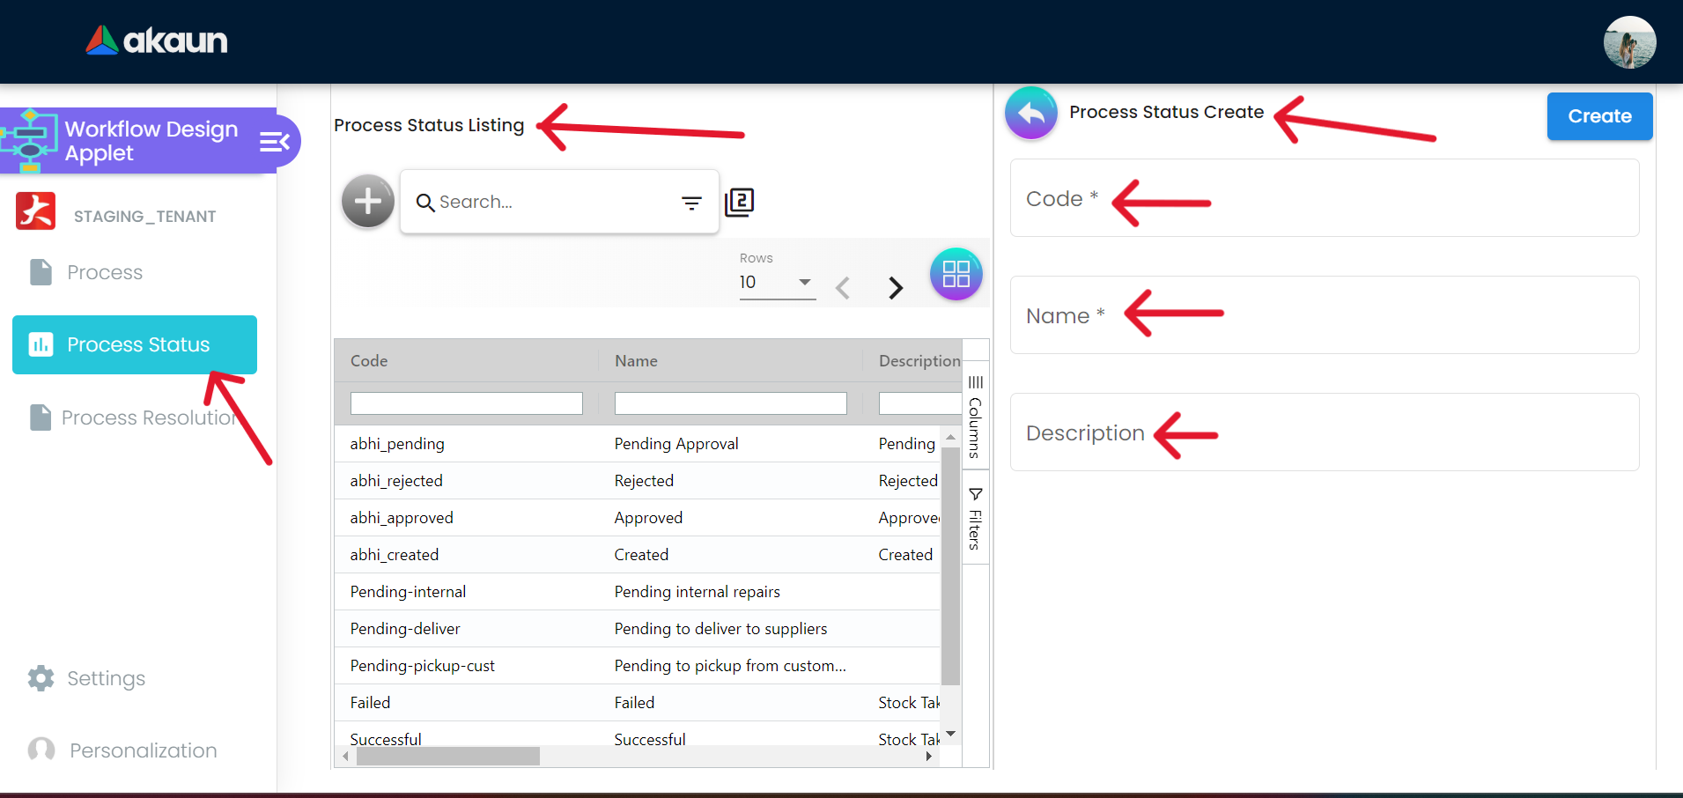Open Process Resolution in the sidebar
This screenshot has height=798, width=1683.
(135, 417)
